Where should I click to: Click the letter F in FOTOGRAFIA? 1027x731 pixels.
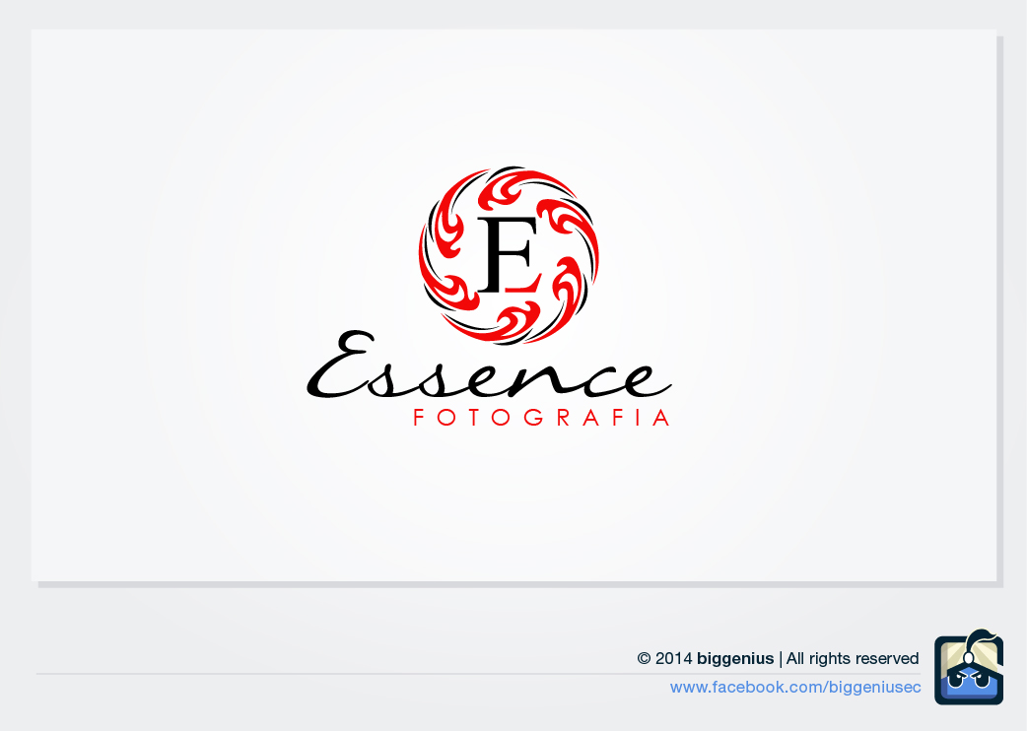pos(418,418)
